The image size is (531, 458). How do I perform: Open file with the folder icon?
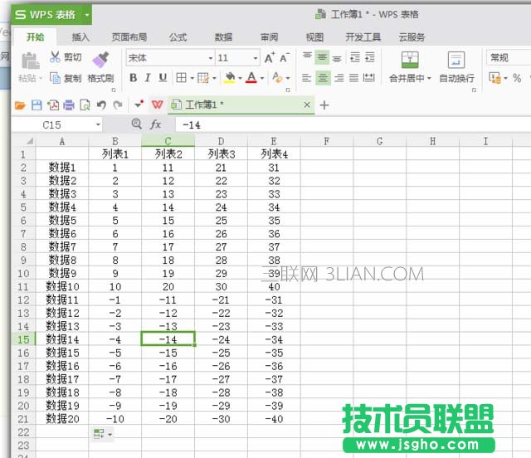[20, 105]
